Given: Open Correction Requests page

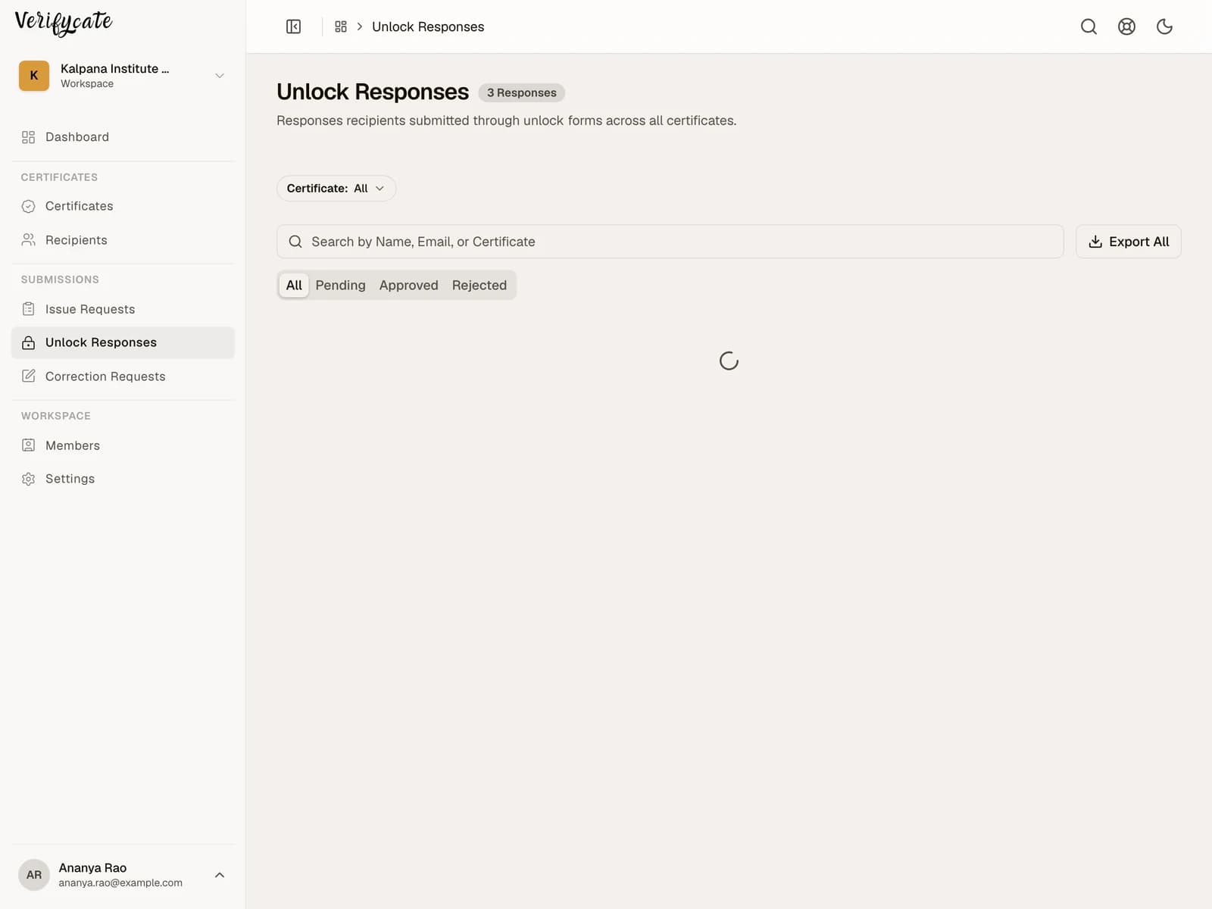Looking at the screenshot, I should point(123,376).
